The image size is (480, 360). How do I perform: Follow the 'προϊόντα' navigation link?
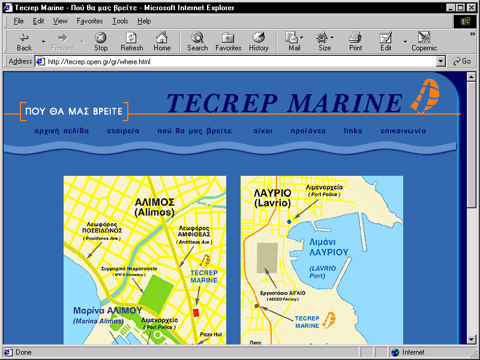(308, 131)
